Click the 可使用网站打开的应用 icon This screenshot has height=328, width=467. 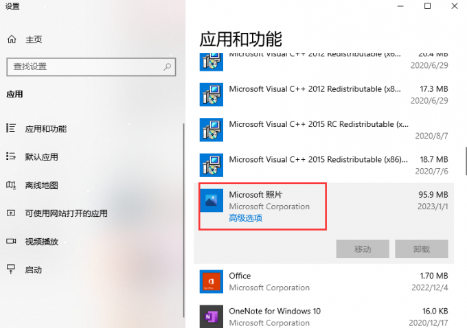pos(11,213)
